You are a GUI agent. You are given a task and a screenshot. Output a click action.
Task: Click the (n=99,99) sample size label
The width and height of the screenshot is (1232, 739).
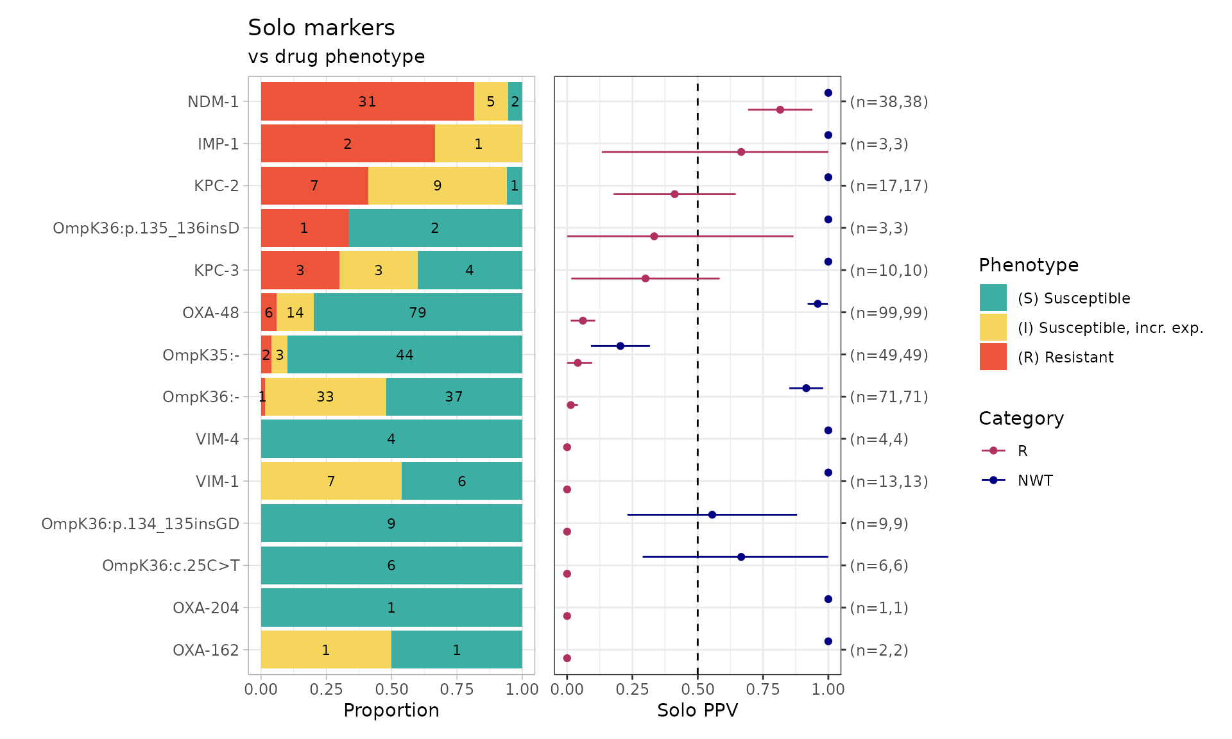889,312
